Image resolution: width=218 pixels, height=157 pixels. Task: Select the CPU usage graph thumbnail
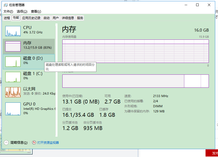tap(13, 31)
